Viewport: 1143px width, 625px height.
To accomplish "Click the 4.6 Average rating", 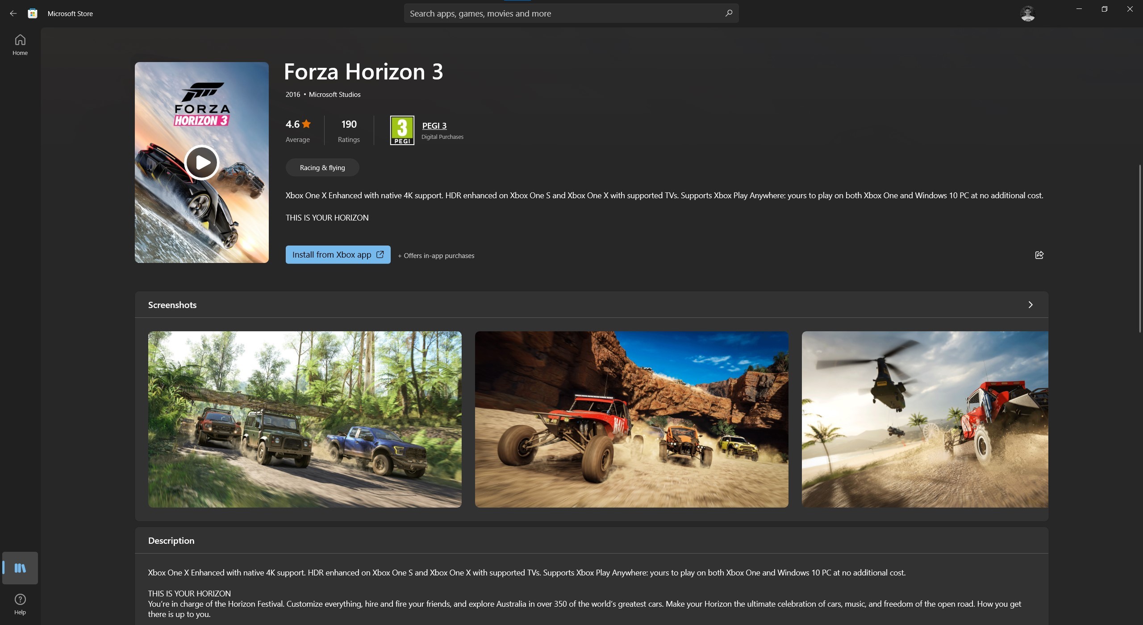I will coord(298,130).
